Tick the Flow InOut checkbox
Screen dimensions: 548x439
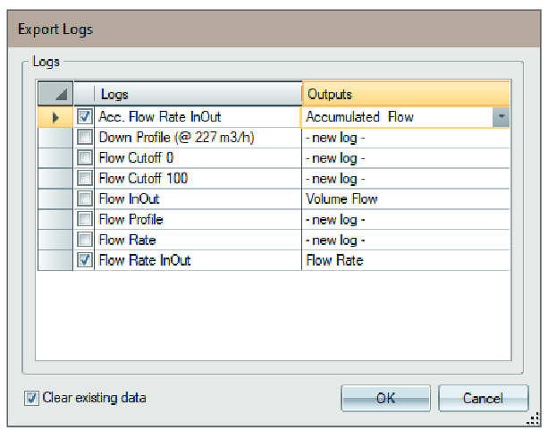pos(85,198)
